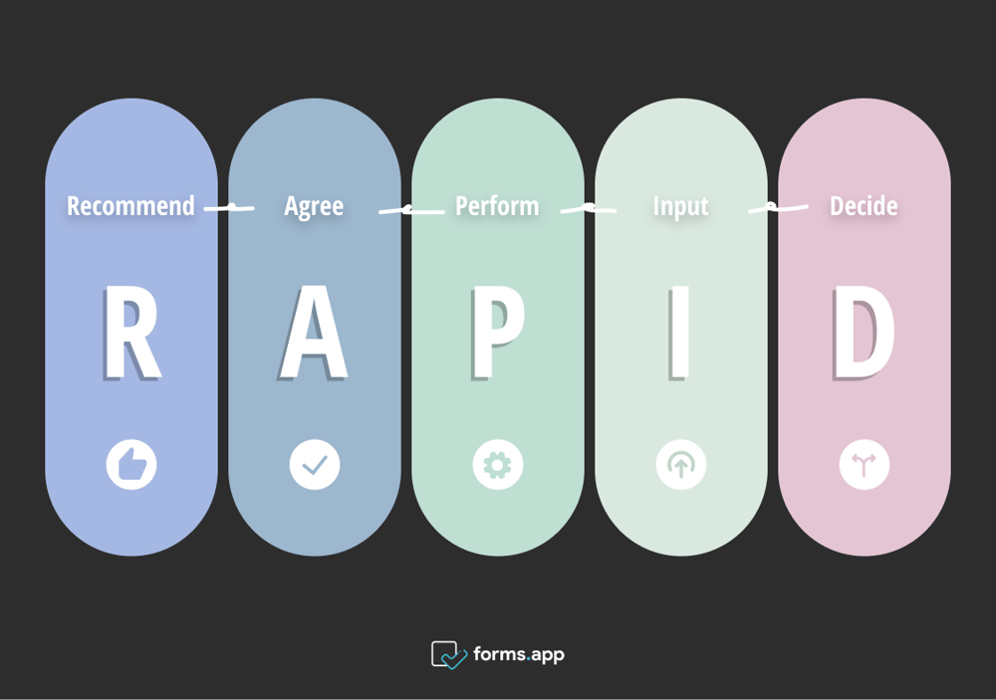Screen dimensions: 996x700
Task: Click the large letter R
Action: coord(131,334)
